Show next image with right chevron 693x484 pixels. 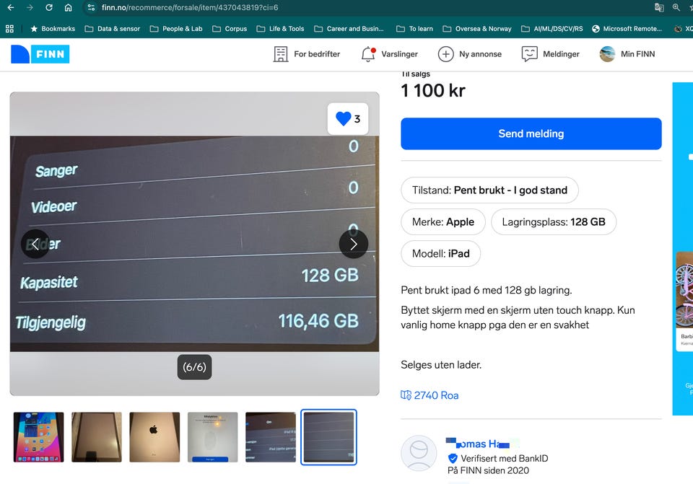tap(354, 244)
